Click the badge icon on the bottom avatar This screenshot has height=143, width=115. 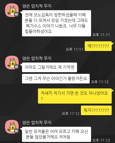[17, 131]
